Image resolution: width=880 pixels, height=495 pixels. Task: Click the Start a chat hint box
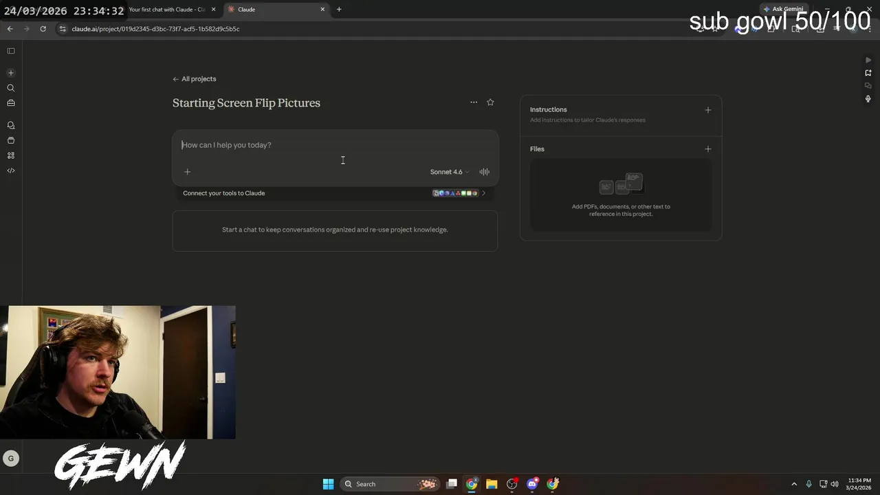click(x=335, y=230)
